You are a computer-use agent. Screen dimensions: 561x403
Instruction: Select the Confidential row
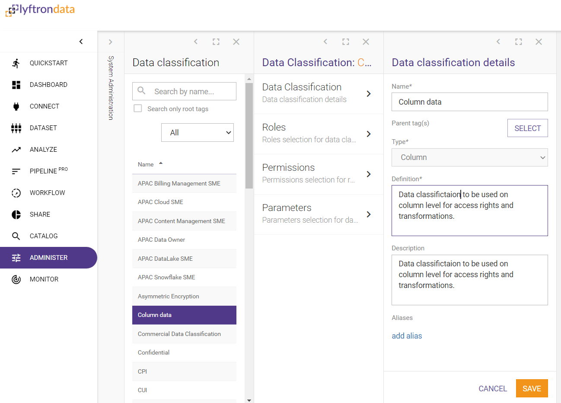click(x=184, y=352)
